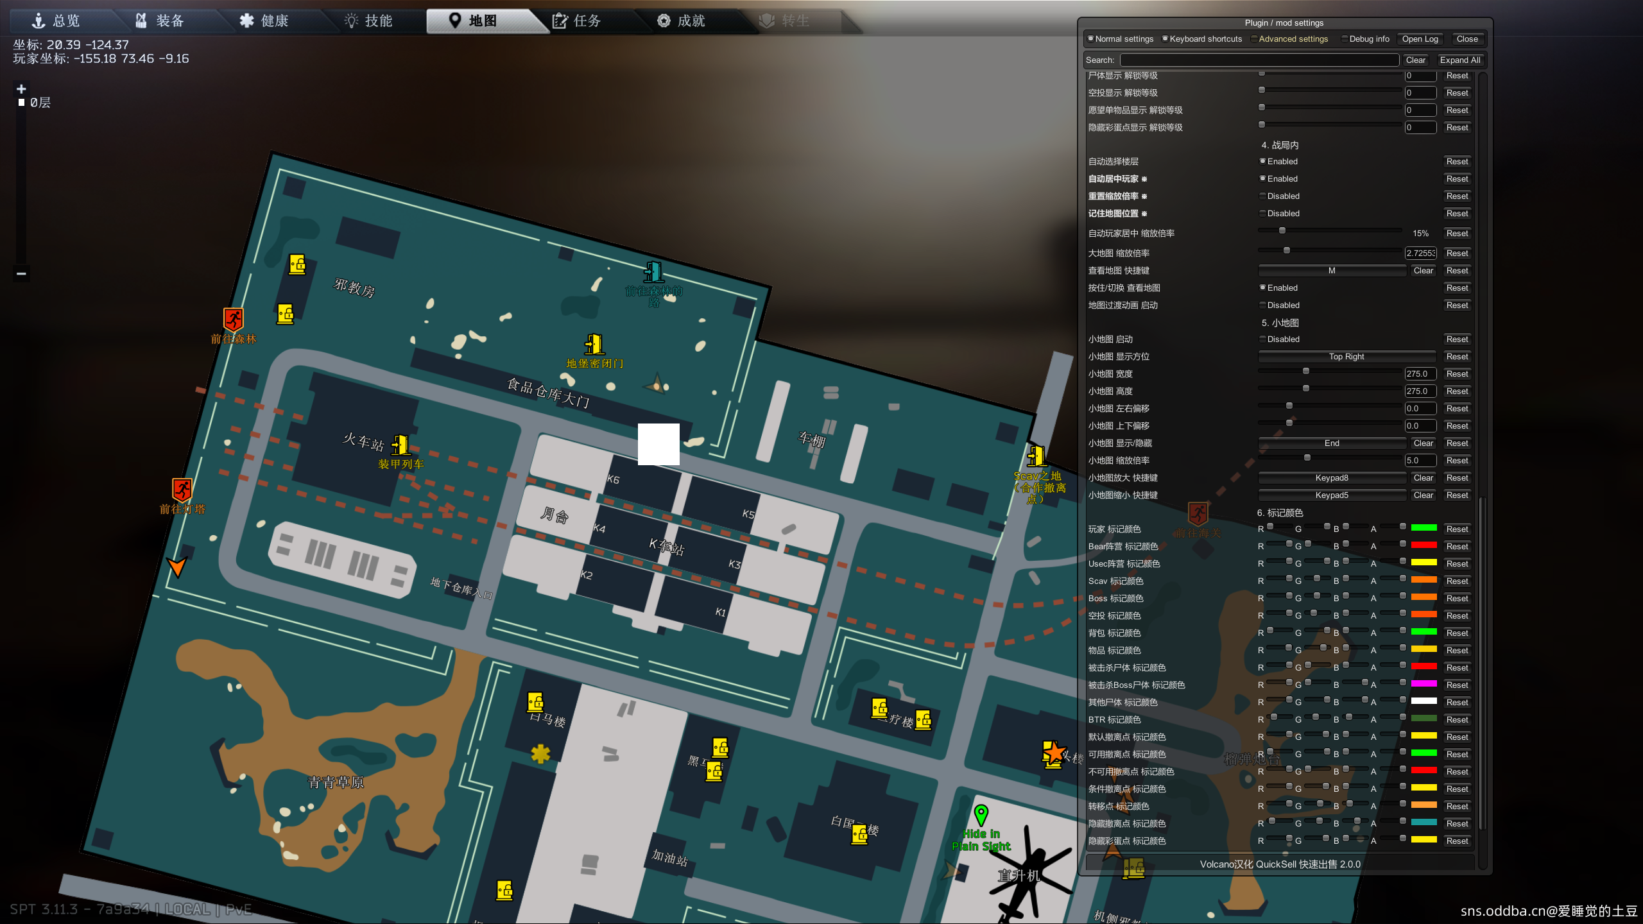Toggle 自动选择楼层 Enabled checkbox
Image resolution: width=1643 pixels, height=924 pixels.
[1262, 161]
